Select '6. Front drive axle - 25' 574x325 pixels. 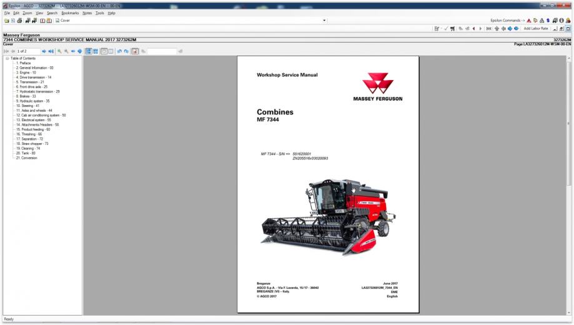tap(32, 87)
